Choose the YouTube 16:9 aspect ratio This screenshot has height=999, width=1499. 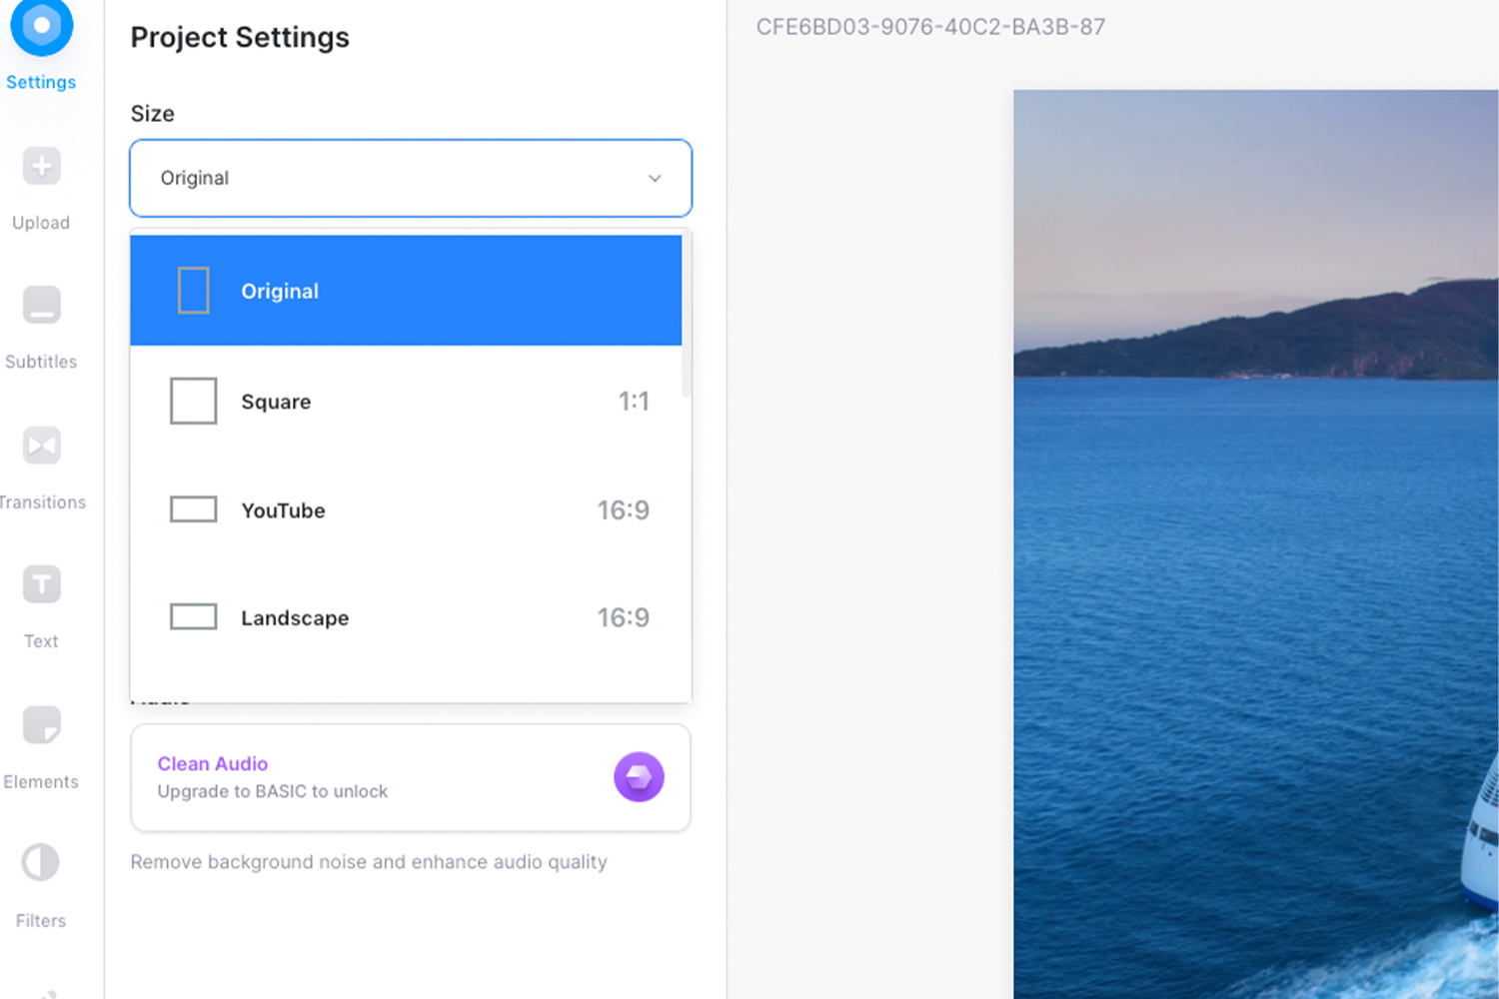point(406,509)
